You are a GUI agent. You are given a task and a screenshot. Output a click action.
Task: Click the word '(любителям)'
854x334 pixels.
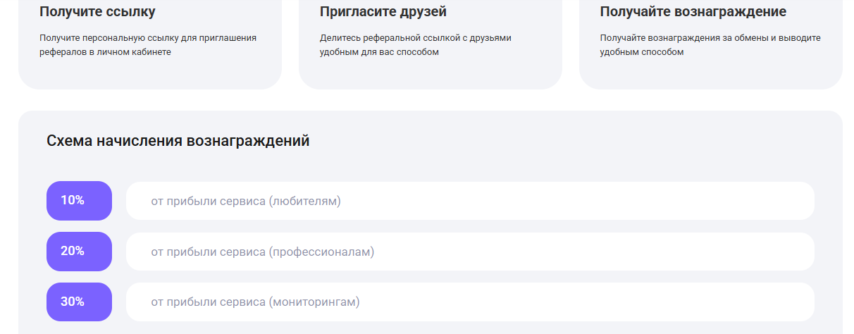[x=304, y=202]
